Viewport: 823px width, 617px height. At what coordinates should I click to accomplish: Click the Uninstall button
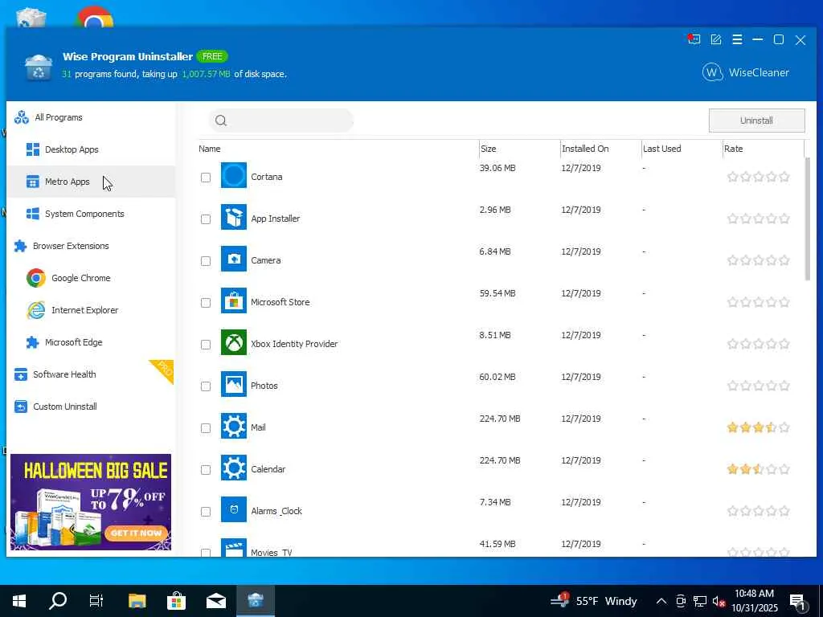(x=756, y=121)
